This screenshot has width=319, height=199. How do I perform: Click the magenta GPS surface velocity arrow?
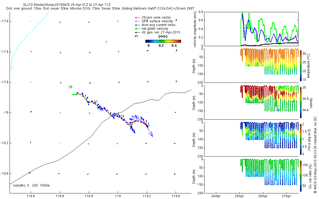click(137, 21)
